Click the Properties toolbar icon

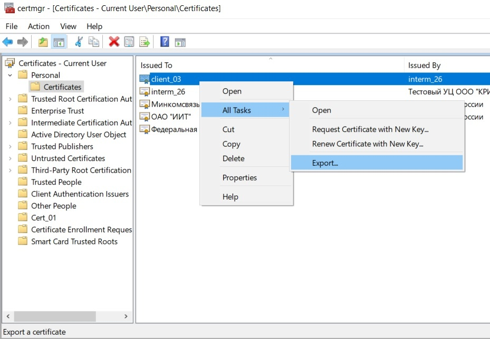[x=129, y=42]
